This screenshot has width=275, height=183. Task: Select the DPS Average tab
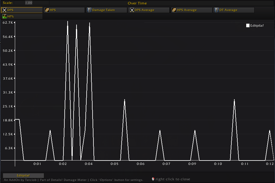149,10
